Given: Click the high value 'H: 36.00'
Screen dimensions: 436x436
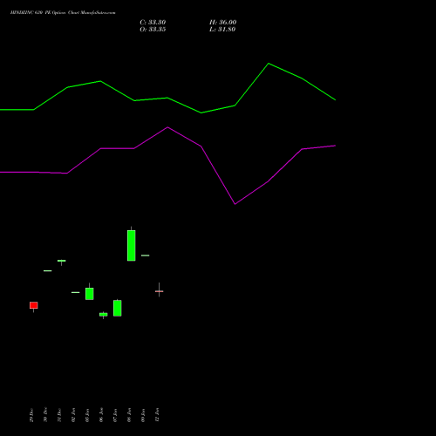Looking at the screenshot, I should pyautogui.click(x=223, y=23).
